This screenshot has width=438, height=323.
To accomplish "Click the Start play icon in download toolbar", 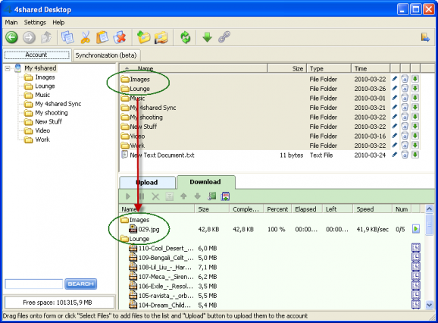I will coord(128,196).
